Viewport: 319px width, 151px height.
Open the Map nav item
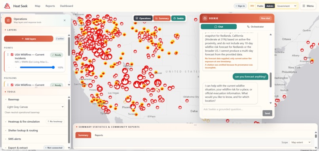[38, 6]
